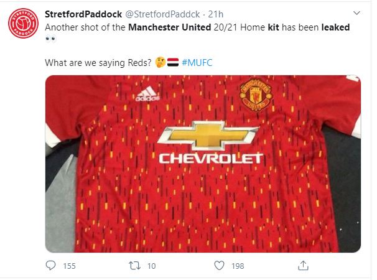Click the 198 likes count

point(238,266)
